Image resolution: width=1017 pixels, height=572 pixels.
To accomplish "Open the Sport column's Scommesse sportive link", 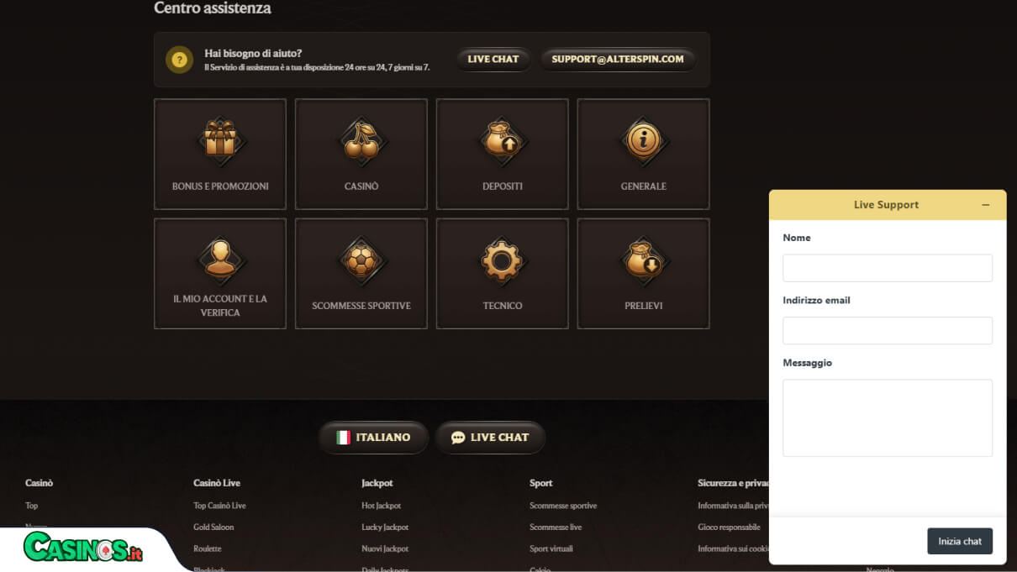I will (x=563, y=506).
